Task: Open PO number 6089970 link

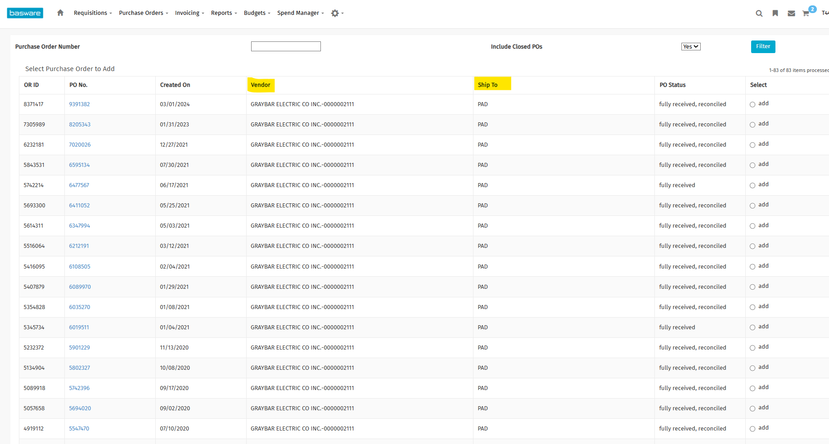Action: [x=80, y=287]
